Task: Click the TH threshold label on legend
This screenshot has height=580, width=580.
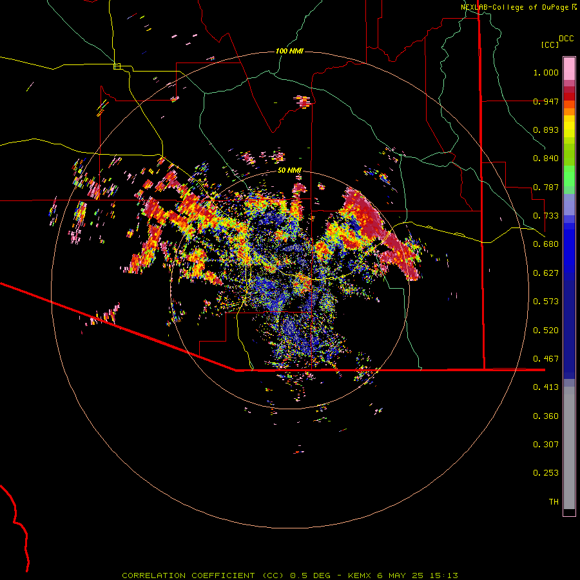Action: (554, 502)
